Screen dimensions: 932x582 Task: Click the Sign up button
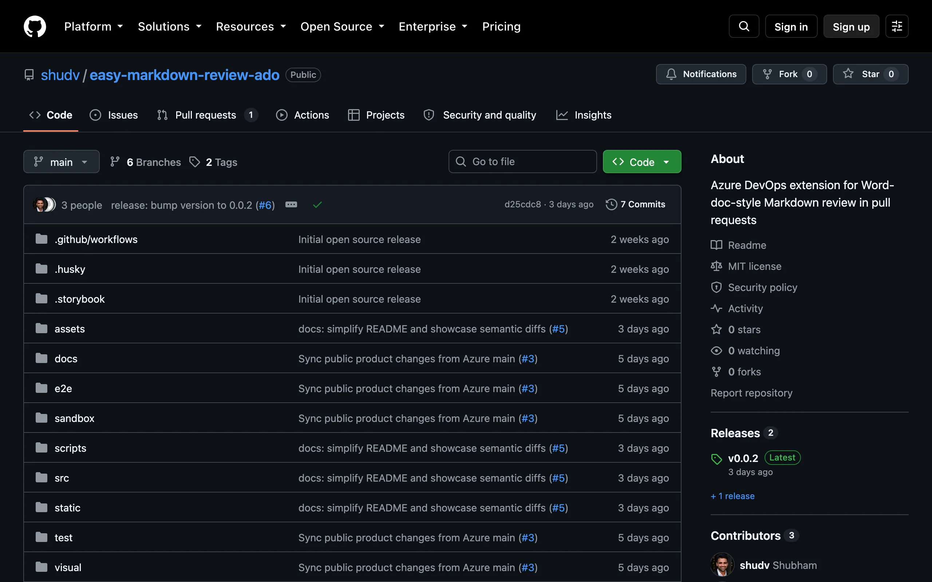click(x=851, y=26)
